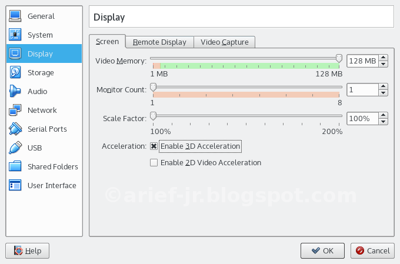Select the Audio speaker icon
The width and height of the screenshot is (400, 264).
click(x=16, y=91)
